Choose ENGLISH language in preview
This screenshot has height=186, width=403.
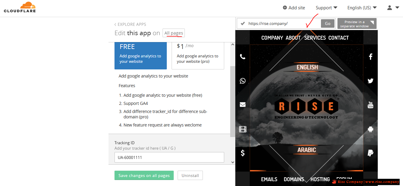click(x=307, y=67)
